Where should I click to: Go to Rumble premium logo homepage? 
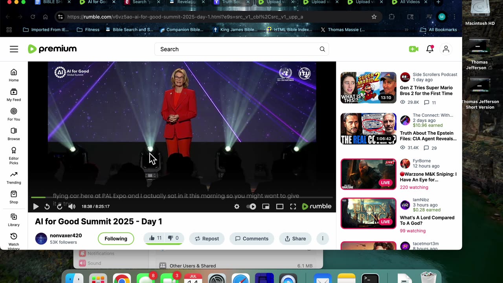[52, 49]
